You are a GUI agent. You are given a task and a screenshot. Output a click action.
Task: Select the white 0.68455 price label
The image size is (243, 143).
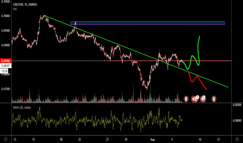5,66
